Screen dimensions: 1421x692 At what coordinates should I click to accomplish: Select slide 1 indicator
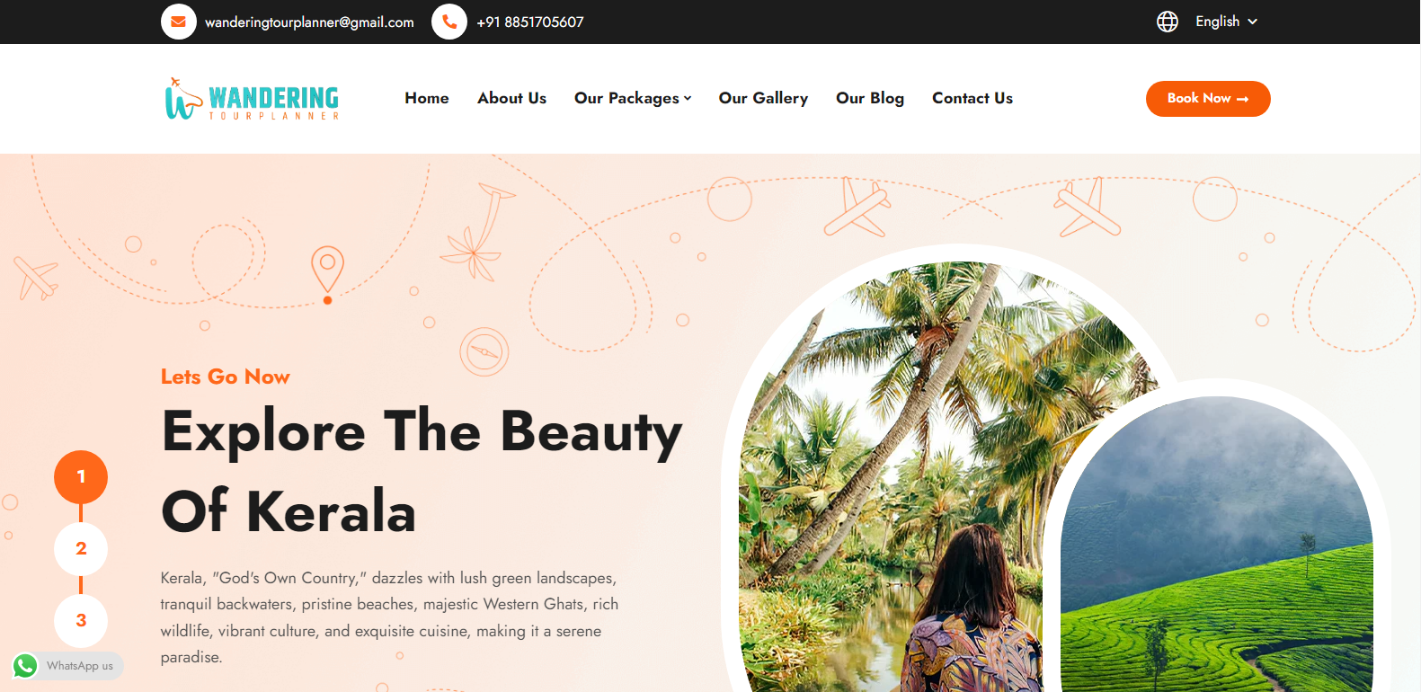pos(81,477)
